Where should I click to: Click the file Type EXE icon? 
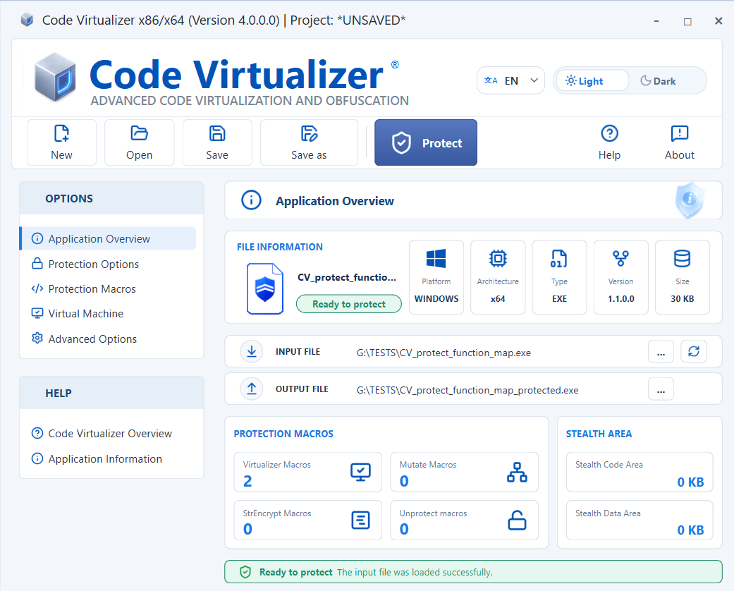pyautogui.click(x=559, y=258)
